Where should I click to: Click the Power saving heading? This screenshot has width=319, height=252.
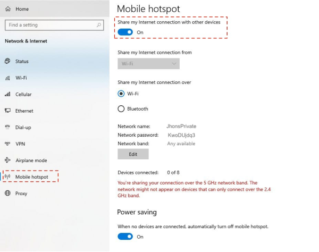point(137,212)
